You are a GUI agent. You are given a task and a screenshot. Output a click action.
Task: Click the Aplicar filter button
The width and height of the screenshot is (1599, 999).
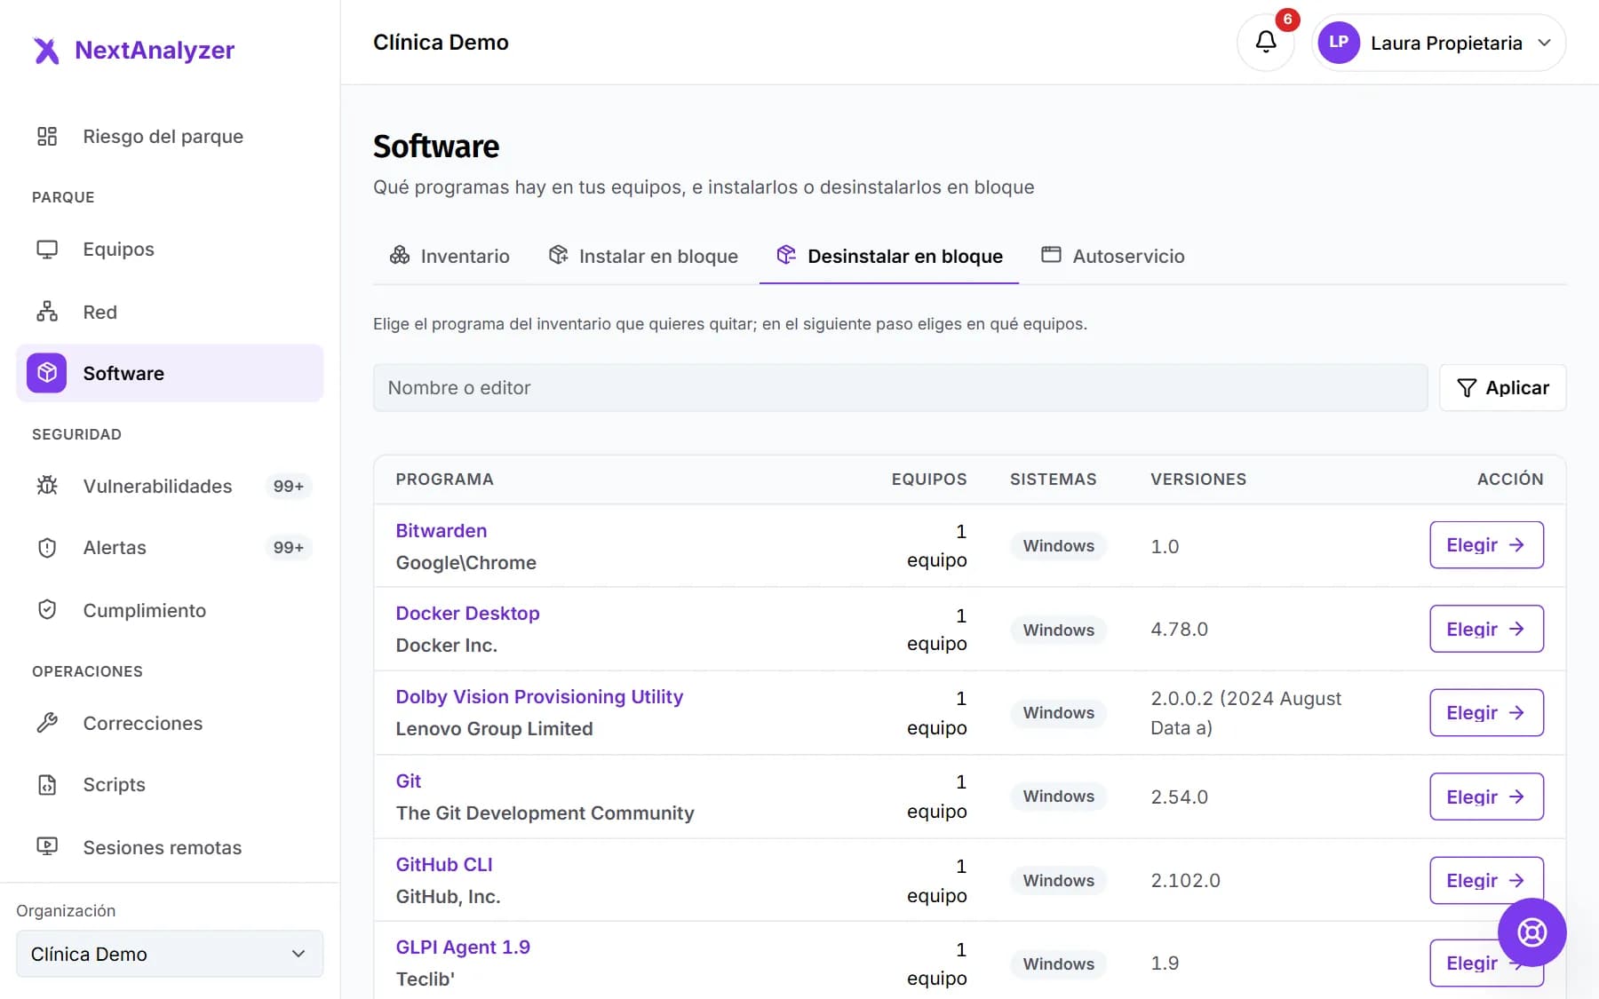(x=1502, y=388)
